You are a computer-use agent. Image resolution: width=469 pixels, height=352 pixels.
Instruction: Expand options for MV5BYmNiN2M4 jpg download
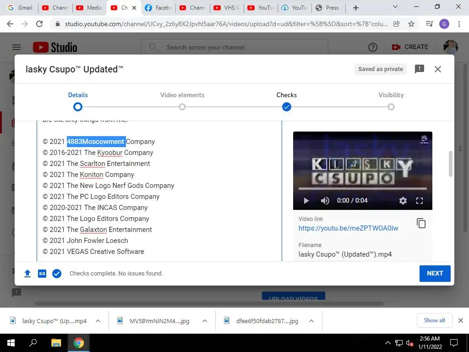pos(205,321)
